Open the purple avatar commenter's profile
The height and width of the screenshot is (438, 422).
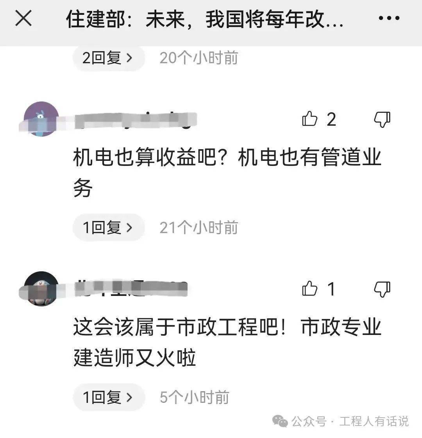tap(41, 119)
